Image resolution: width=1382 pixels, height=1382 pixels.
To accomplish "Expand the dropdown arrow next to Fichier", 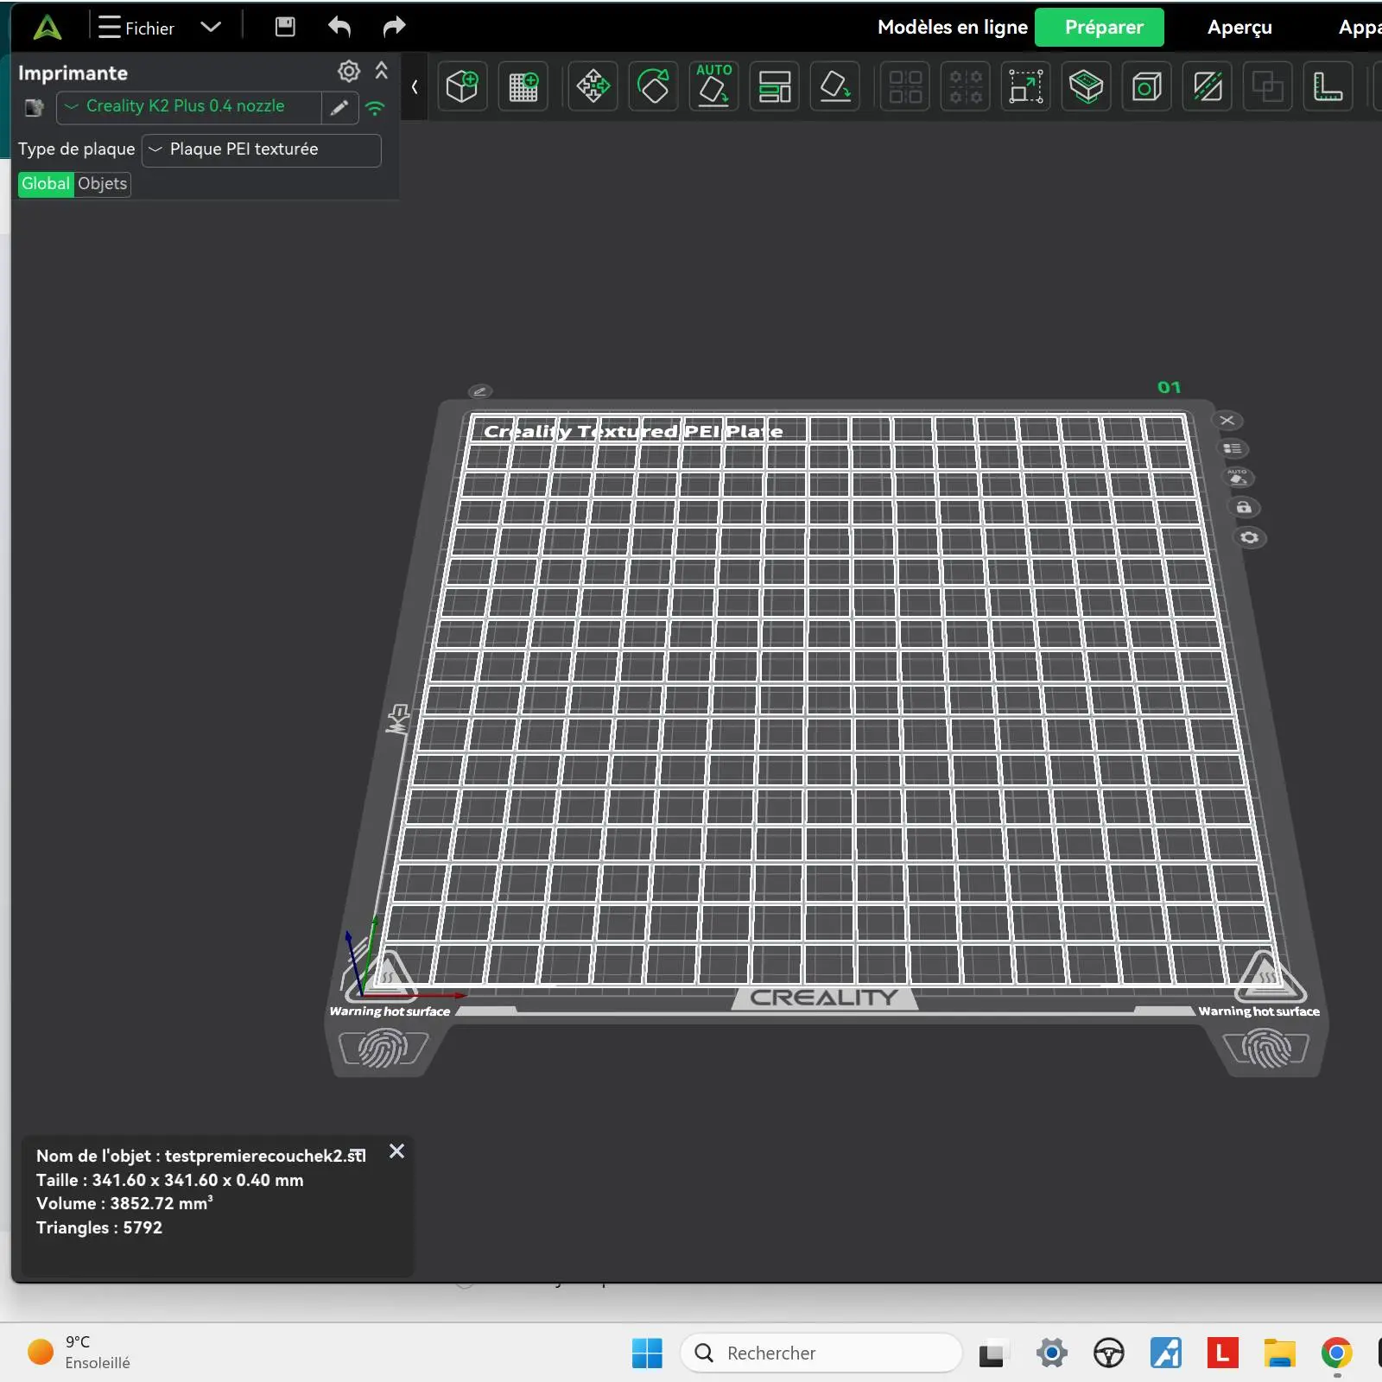I will (211, 27).
